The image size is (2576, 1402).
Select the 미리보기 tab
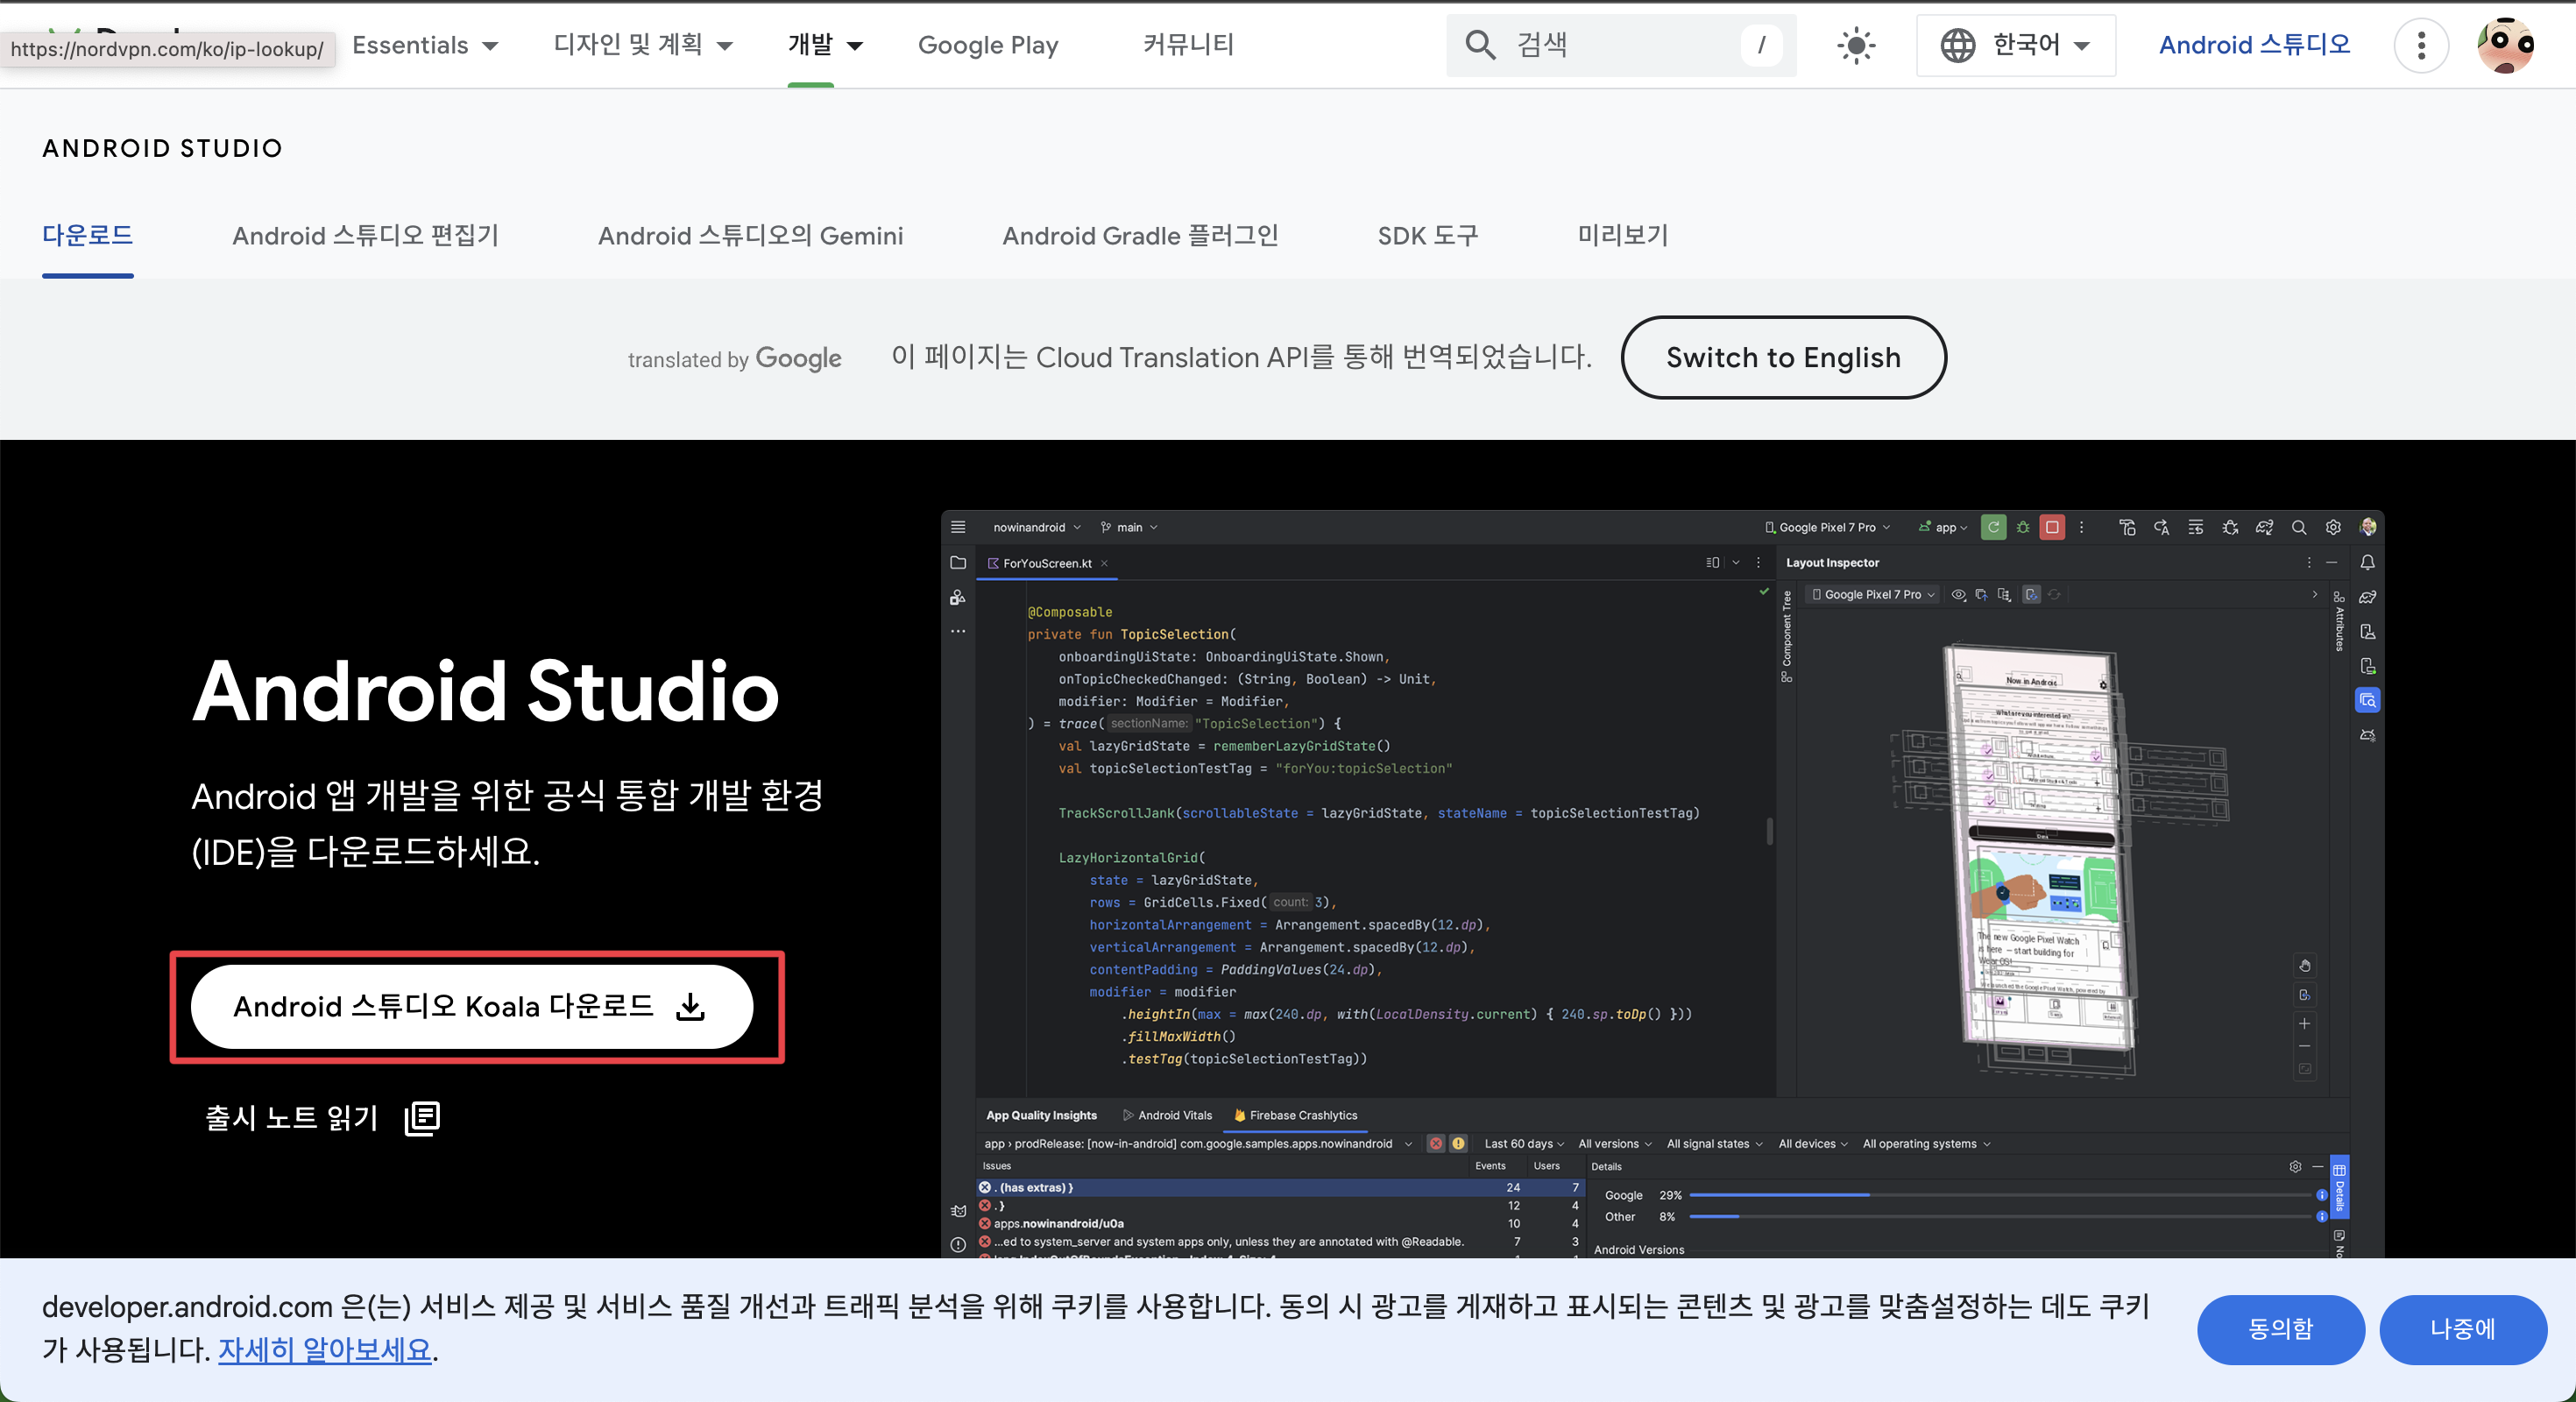(1622, 235)
